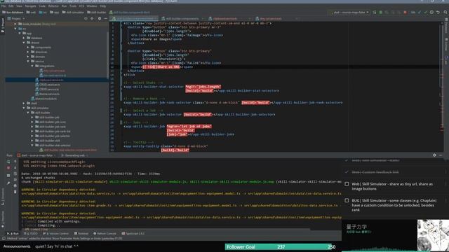Open the Project view selector dropdown
This screenshot has height=252, width=449.
coord(17,19)
